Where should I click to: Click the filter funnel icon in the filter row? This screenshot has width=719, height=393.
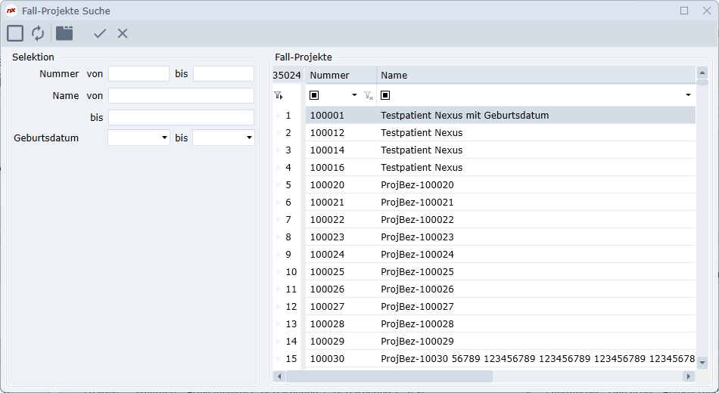coord(279,96)
